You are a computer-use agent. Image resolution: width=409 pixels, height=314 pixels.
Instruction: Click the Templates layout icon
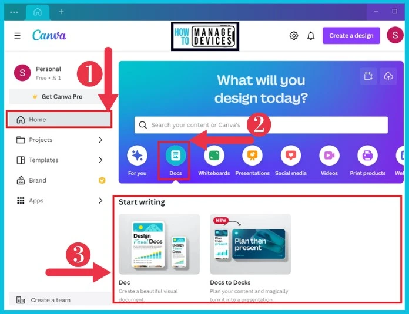point(21,160)
